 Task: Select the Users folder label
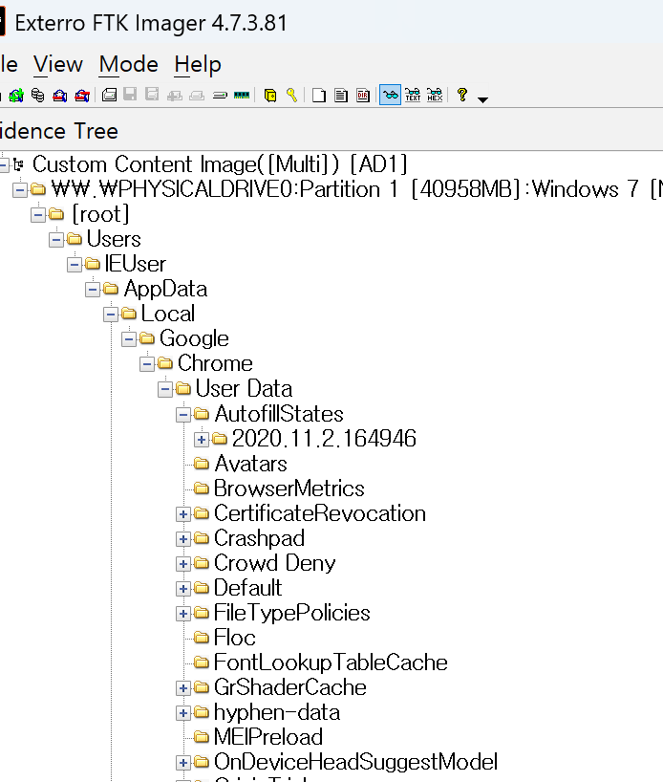pyautogui.click(x=114, y=239)
